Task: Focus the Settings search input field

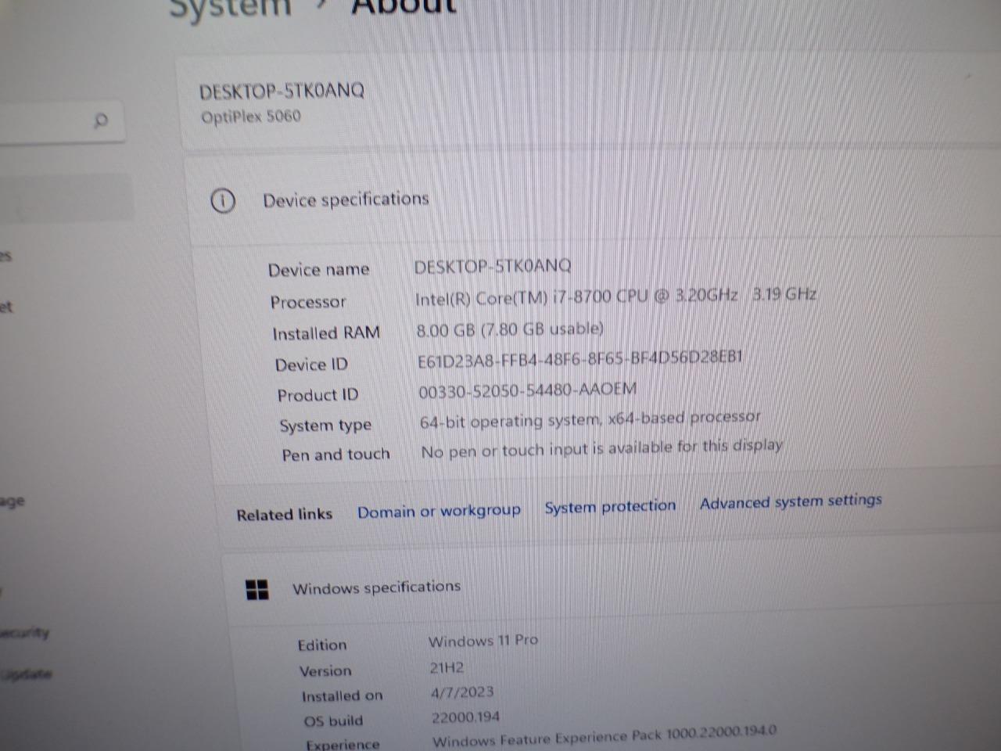Action: tap(47, 122)
